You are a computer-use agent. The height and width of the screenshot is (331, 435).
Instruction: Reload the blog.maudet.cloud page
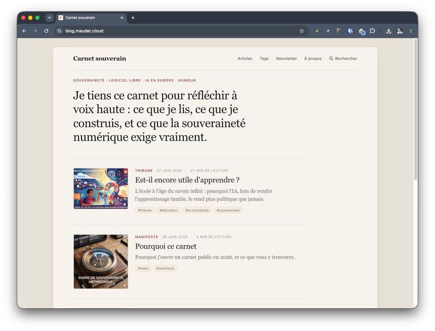[46, 31]
